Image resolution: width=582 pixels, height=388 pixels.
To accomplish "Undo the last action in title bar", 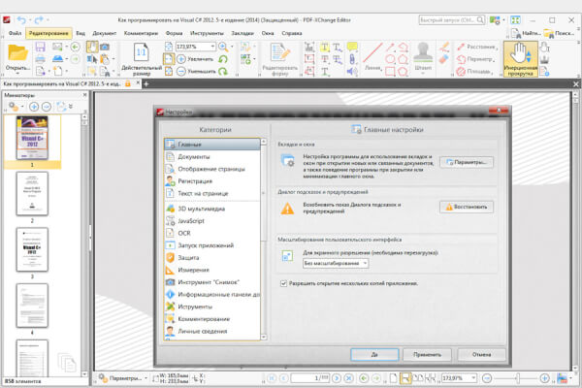I will point(21,20).
